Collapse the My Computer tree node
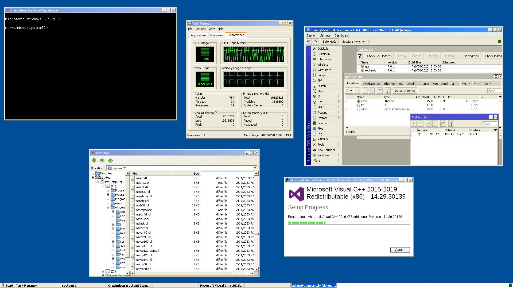Viewport: 513px width, 288px height. click(98, 182)
